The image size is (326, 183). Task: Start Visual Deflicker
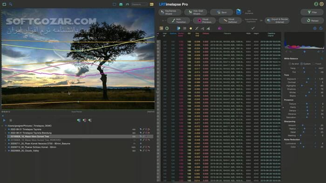[230, 20]
